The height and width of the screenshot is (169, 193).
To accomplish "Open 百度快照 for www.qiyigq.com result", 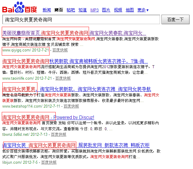I will click(x=60, y=50).
